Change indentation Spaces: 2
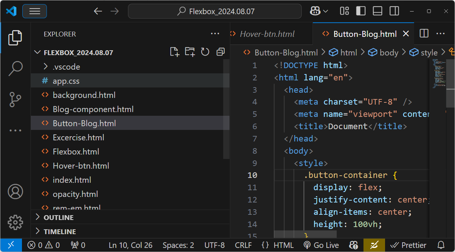This screenshot has width=455, height=252. 178,245
